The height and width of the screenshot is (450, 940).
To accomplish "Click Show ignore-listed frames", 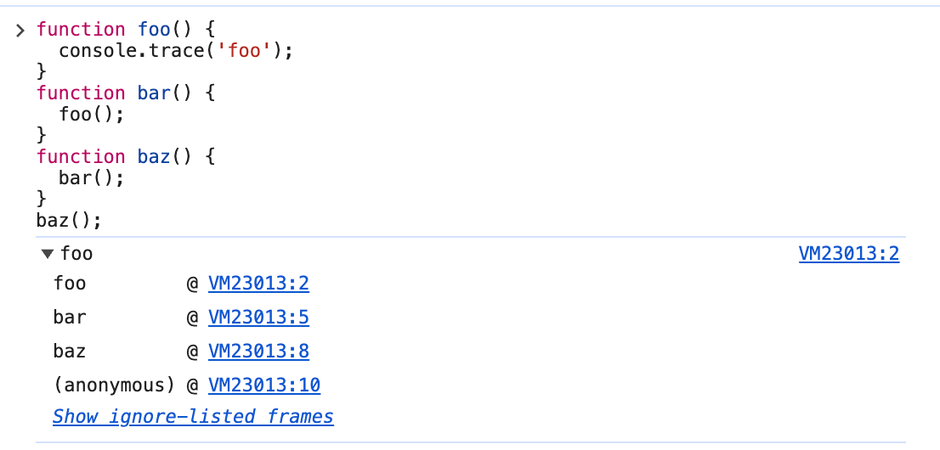I will tap(193, 417).
